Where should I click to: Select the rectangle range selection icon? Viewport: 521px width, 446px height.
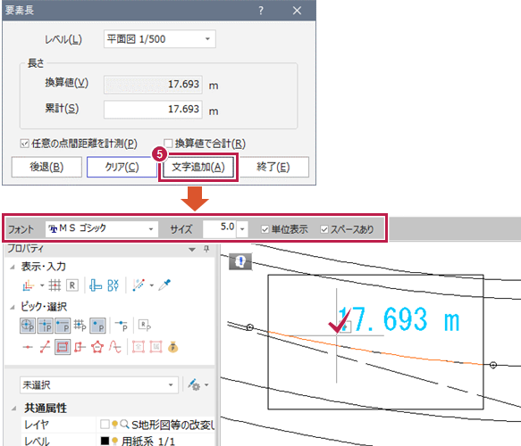click(63, 347)
